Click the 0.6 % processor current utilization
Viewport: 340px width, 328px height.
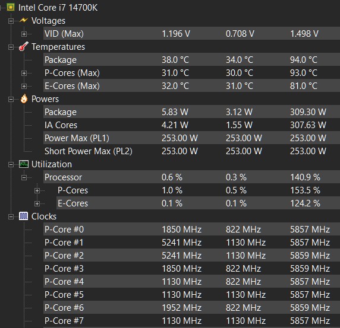172,177
